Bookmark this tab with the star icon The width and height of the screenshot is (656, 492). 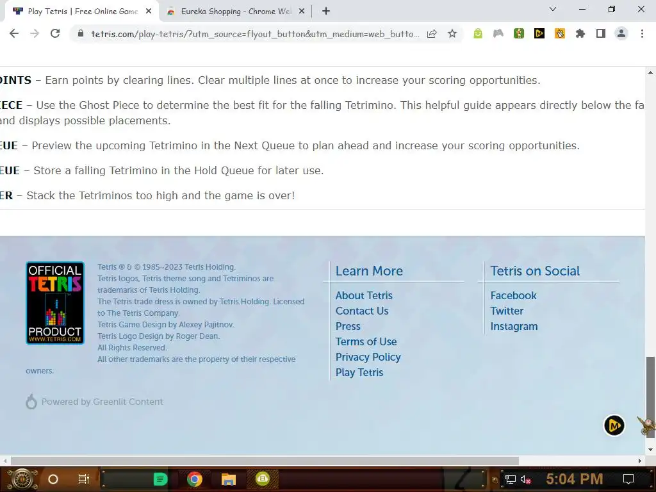coord(452,34)
